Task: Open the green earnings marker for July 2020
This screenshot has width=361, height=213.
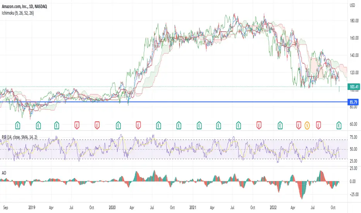Action: (x=158, y=125)
